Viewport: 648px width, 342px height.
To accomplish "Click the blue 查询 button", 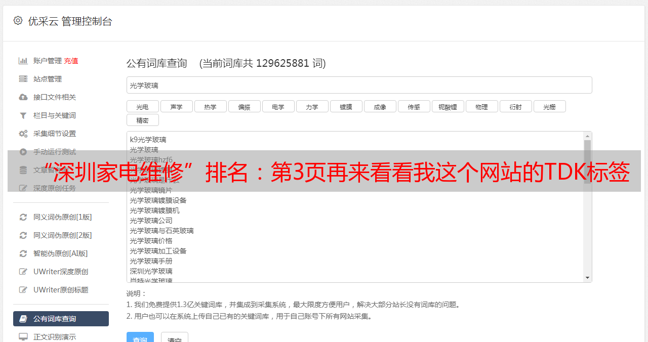I will pyautogui.click(x=140, y=338).
